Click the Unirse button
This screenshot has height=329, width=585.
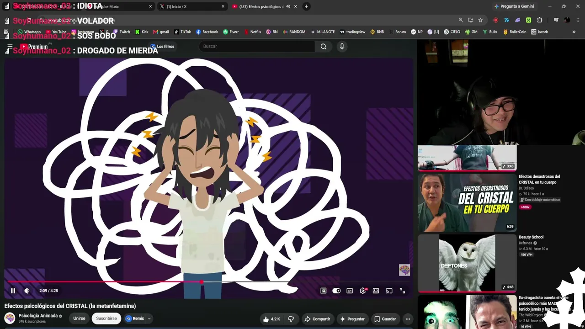point(79,318)
